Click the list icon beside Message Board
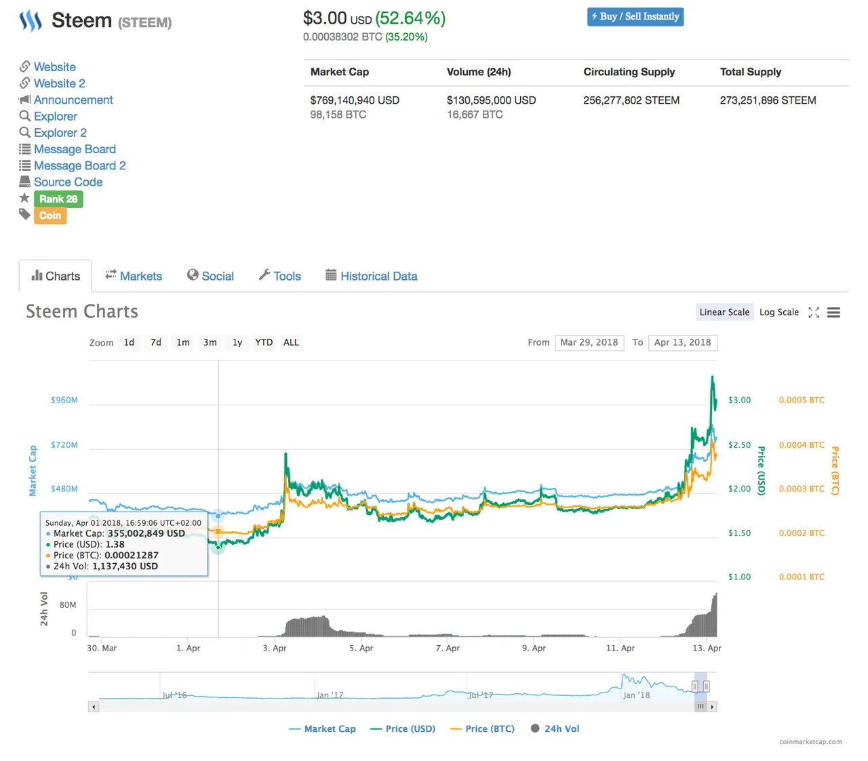 coord(24,149)
